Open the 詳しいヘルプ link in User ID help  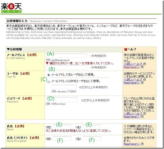tap(133, 80)
